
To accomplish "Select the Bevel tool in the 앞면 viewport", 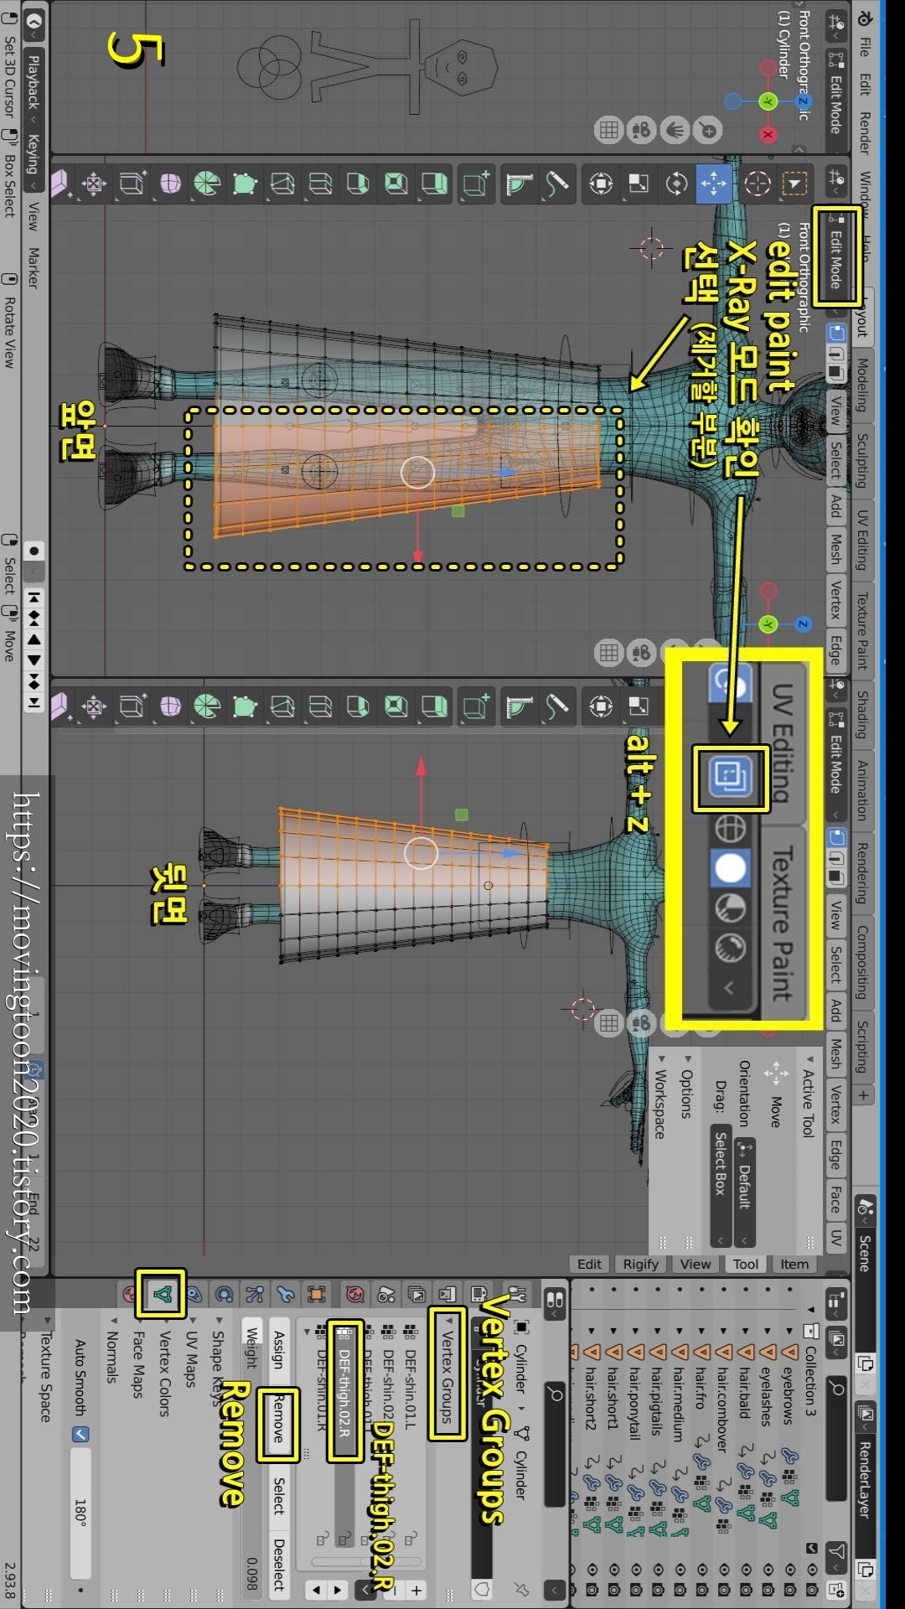I will [x=358, y=184].
